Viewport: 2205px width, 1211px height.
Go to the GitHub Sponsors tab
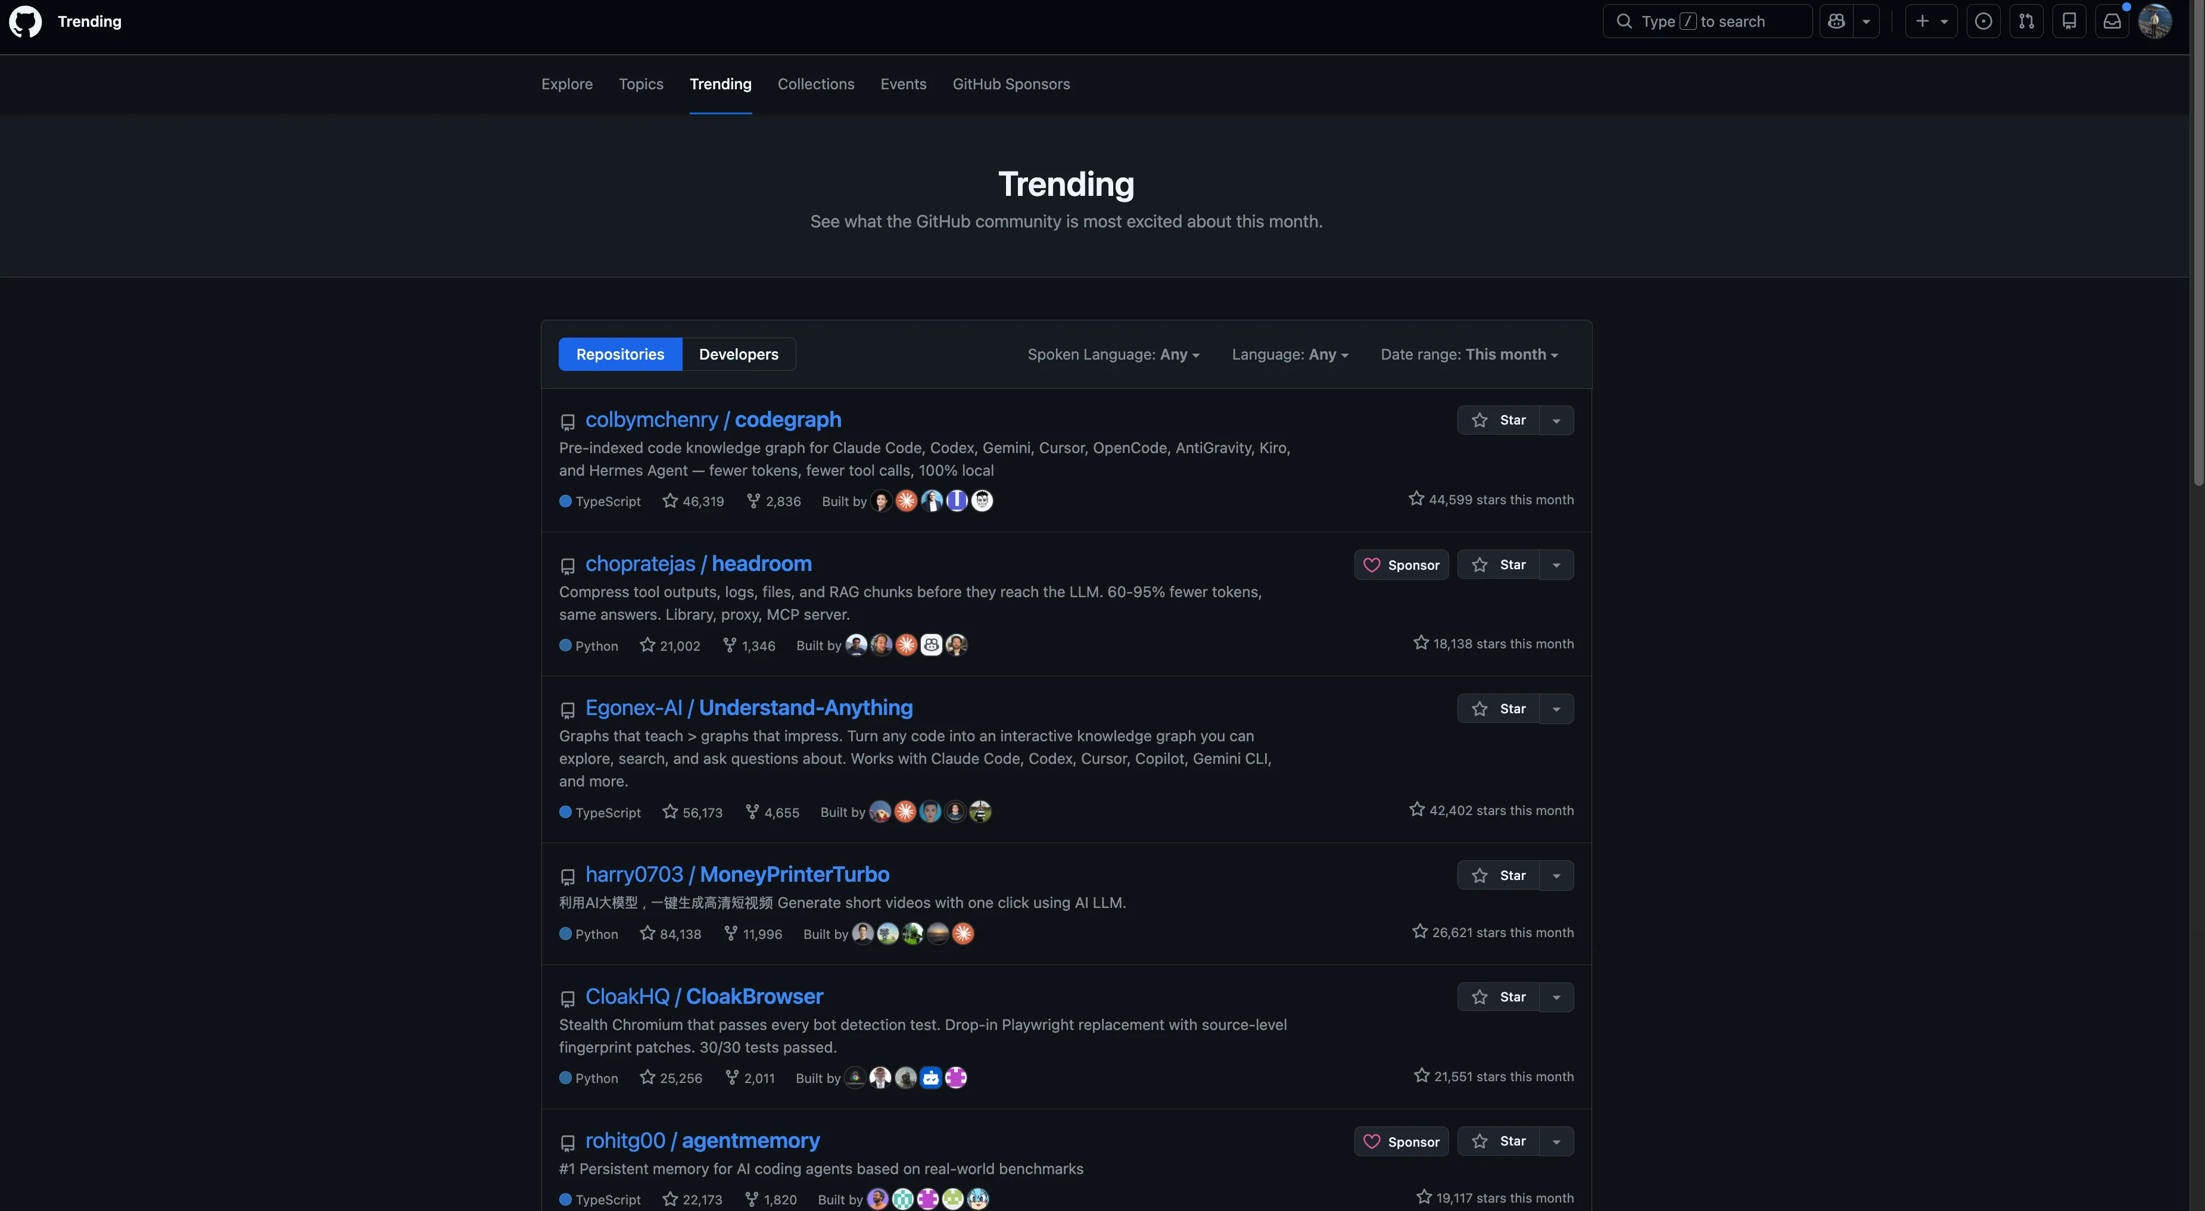coord(1011,84)
